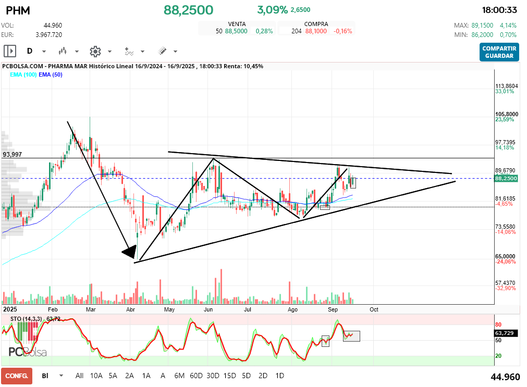
Task: Click the current price 88,2500 in header
Action: coord(189,10)
